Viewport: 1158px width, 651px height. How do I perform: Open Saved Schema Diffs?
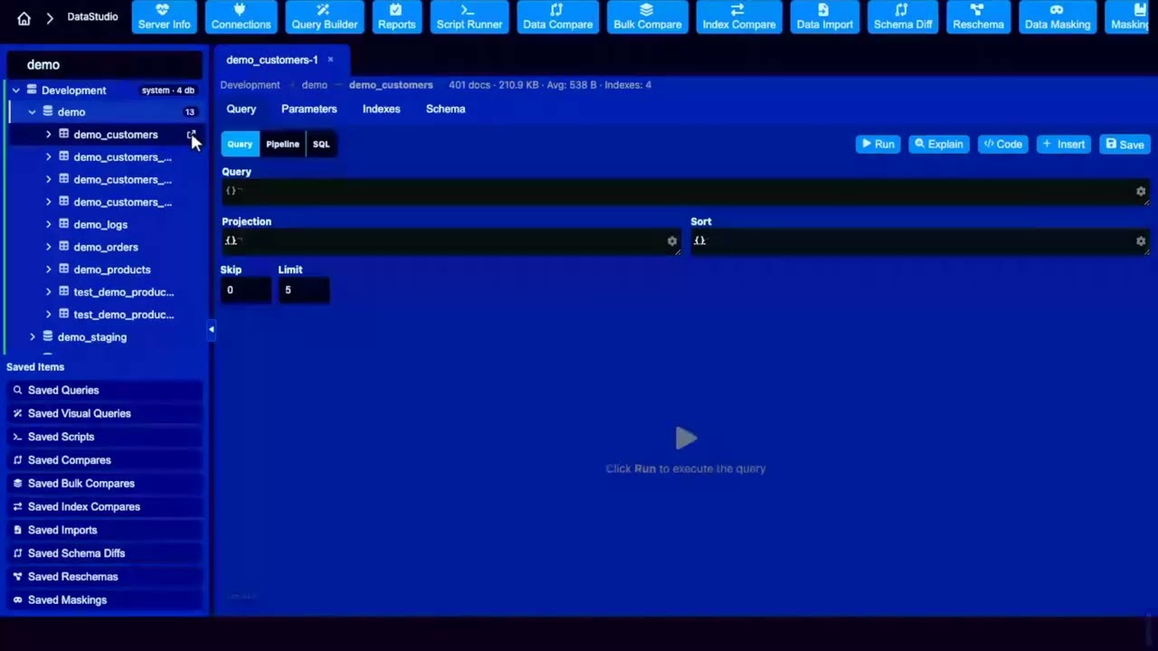coord(105,553)
